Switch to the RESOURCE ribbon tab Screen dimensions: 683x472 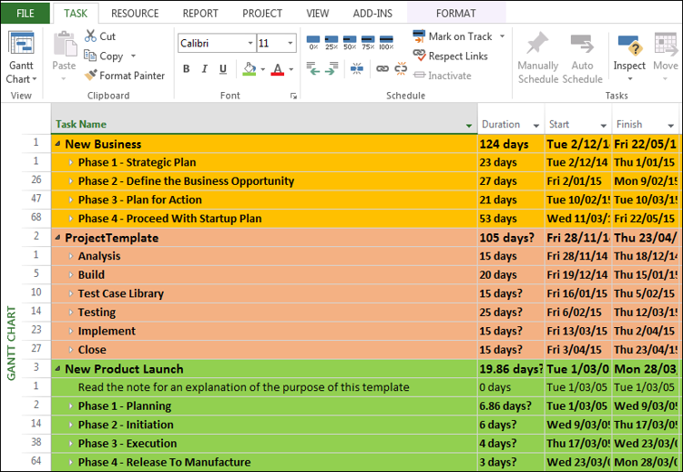tap(134, 14)
